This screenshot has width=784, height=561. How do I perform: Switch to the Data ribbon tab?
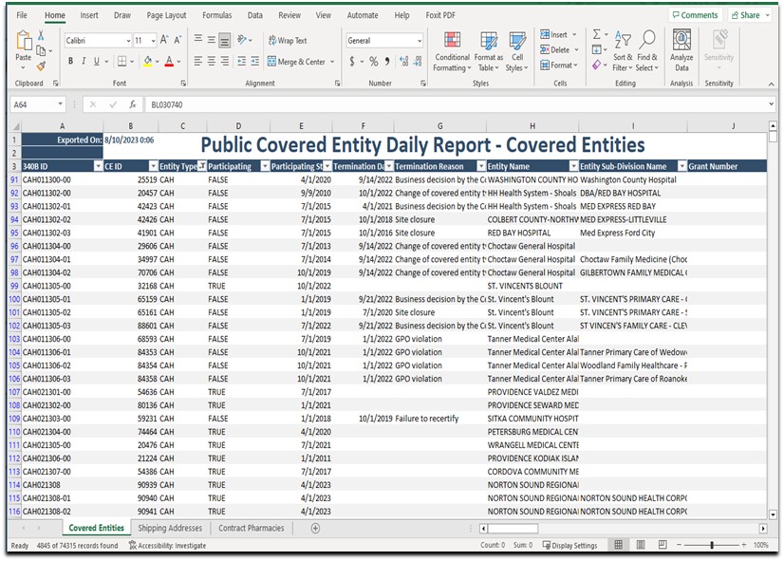coord(255,15)
